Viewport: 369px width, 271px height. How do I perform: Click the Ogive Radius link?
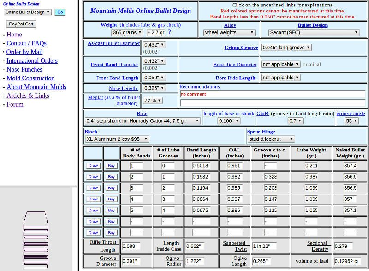[x=174, y=261]
